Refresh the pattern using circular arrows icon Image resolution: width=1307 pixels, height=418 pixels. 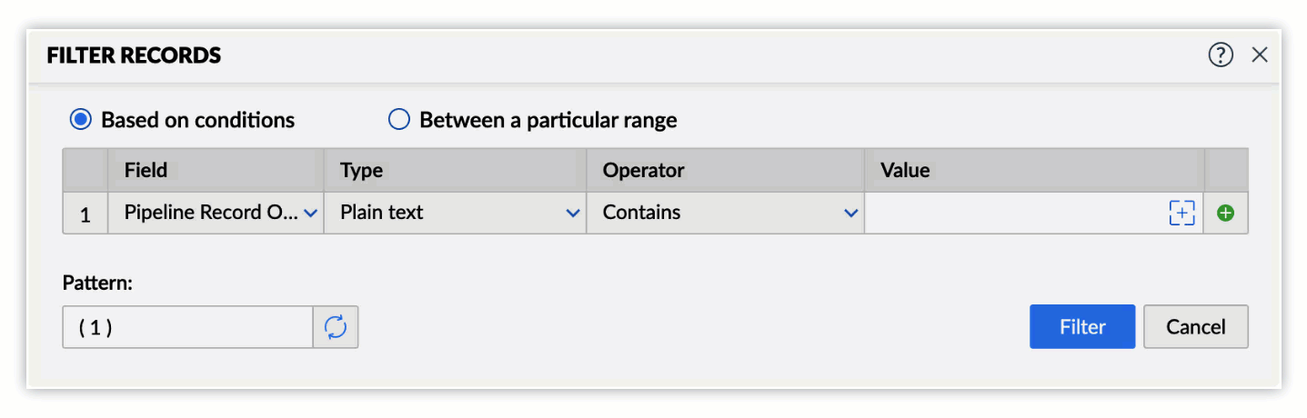tap(336, 327)
